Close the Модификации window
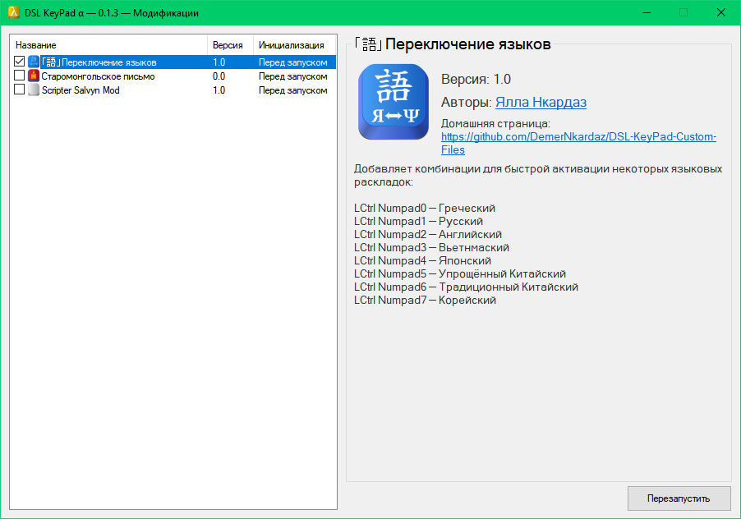741x519 pixels. point(720,13)
